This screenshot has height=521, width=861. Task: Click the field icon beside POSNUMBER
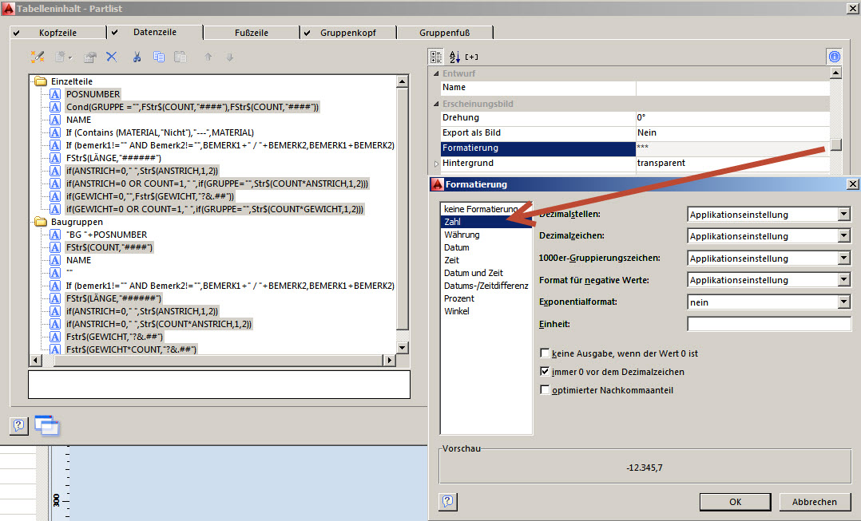(55, 94)
